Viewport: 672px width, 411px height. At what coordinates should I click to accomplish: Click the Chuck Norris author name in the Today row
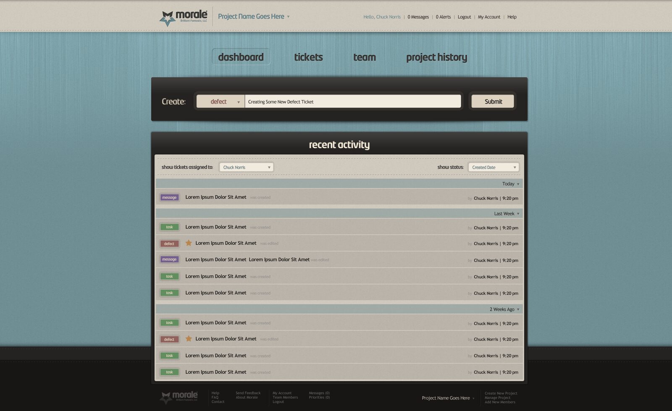click(x=486, y=198)
